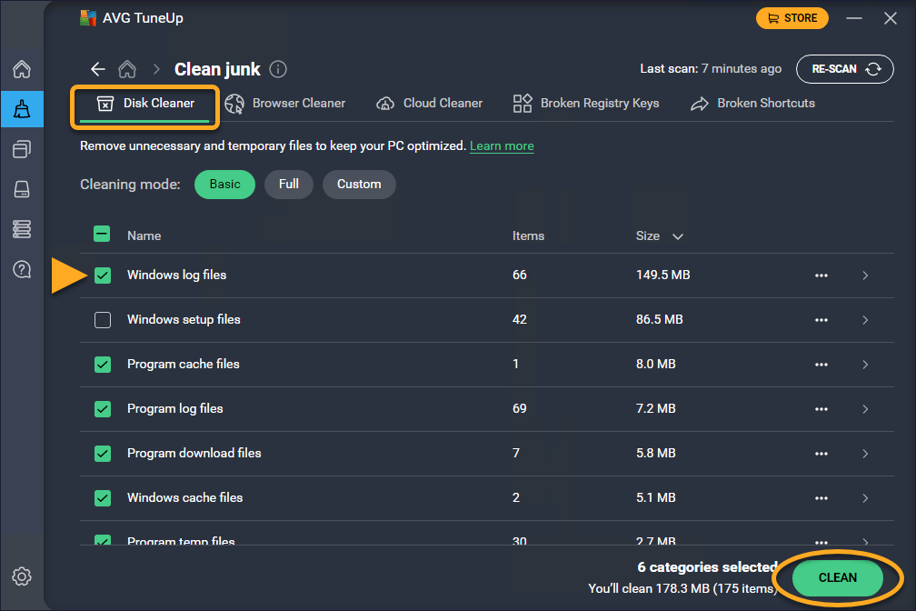Minimize the AVG TuneUp window
916x611 pixels.
pyautogui.click(x=854, y=18)
